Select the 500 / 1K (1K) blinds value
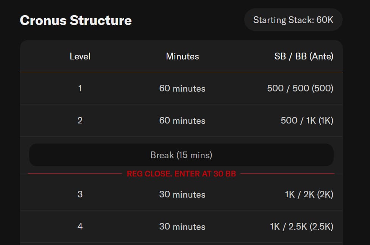This screenshot has width=370, height=245. [307, 120]
